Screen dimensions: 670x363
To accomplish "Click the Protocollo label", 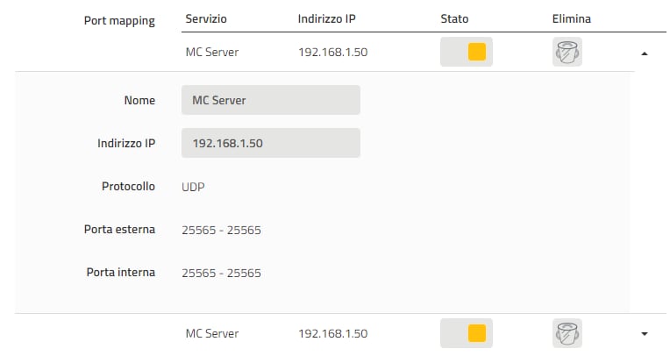I will coord(128,186).
